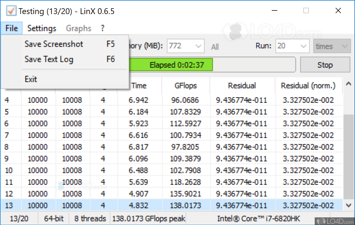Open the Settings menu
The width and height of the screenshot is (355, 225).
pos(42,28)
